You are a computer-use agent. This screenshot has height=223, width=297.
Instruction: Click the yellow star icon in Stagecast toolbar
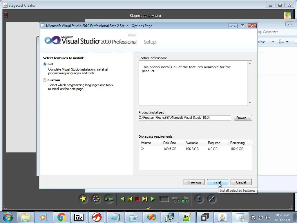point(83,199)
